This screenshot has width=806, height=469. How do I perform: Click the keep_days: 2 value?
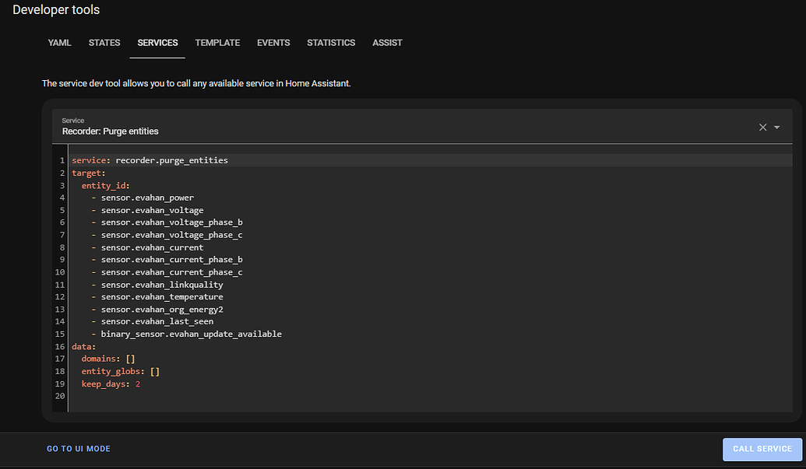pos(137,383)
